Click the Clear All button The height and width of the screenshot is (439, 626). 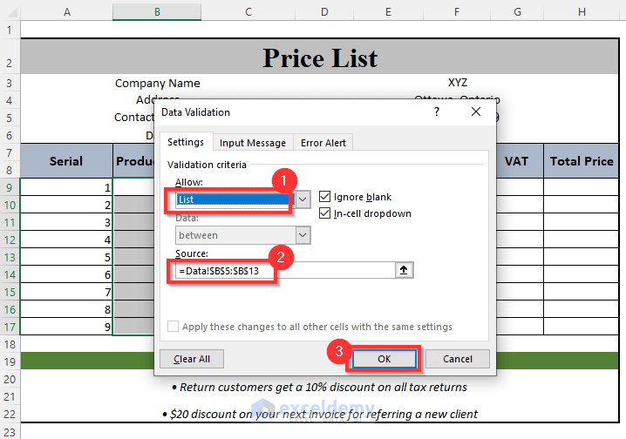(x=192, y=359)
